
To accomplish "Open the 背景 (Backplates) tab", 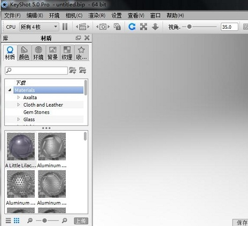I will point(52,53).
